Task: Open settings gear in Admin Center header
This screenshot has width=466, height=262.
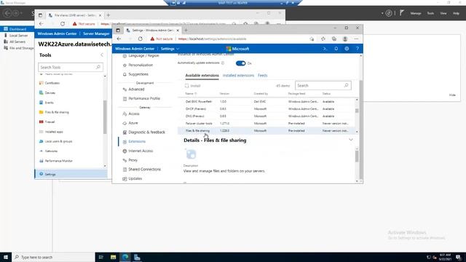Action: (x=347, y=49)
